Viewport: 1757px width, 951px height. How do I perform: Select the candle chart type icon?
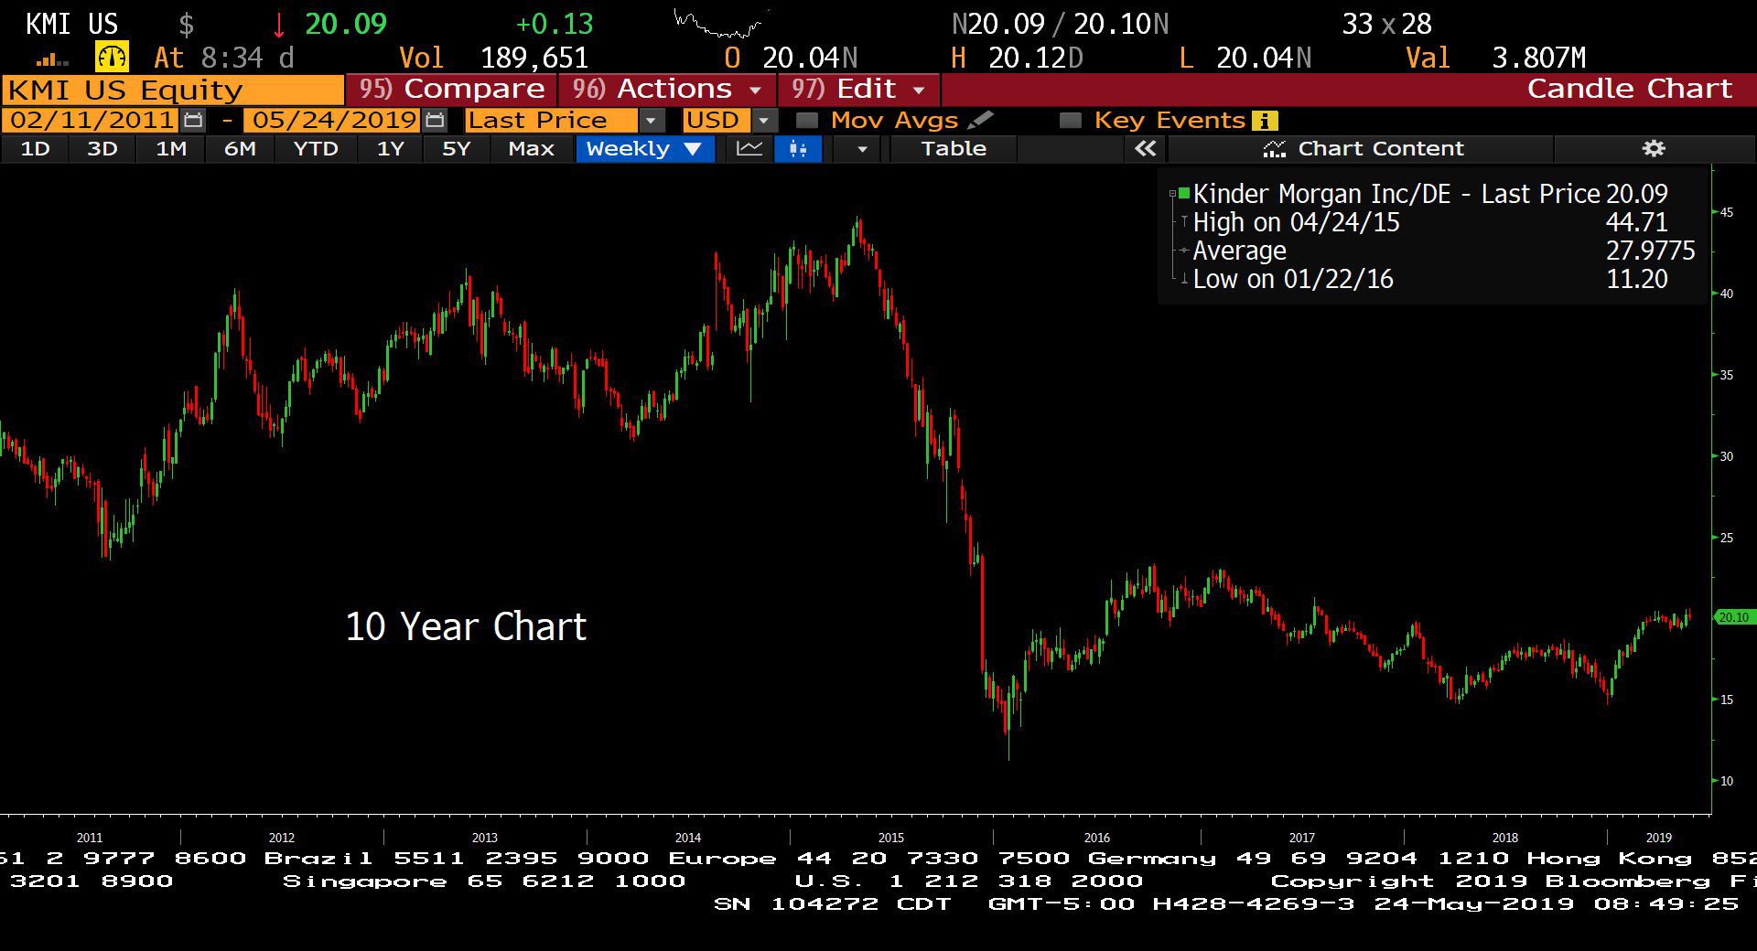[798, 149]
